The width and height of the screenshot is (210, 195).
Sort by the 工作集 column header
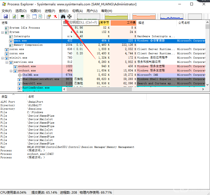click(x=123, y=23)
